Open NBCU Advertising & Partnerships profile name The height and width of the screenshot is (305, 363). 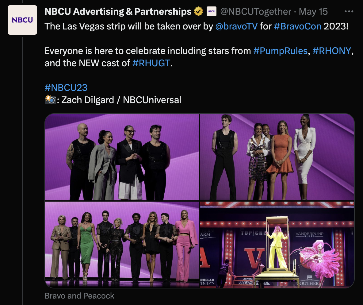click(118, 11)
